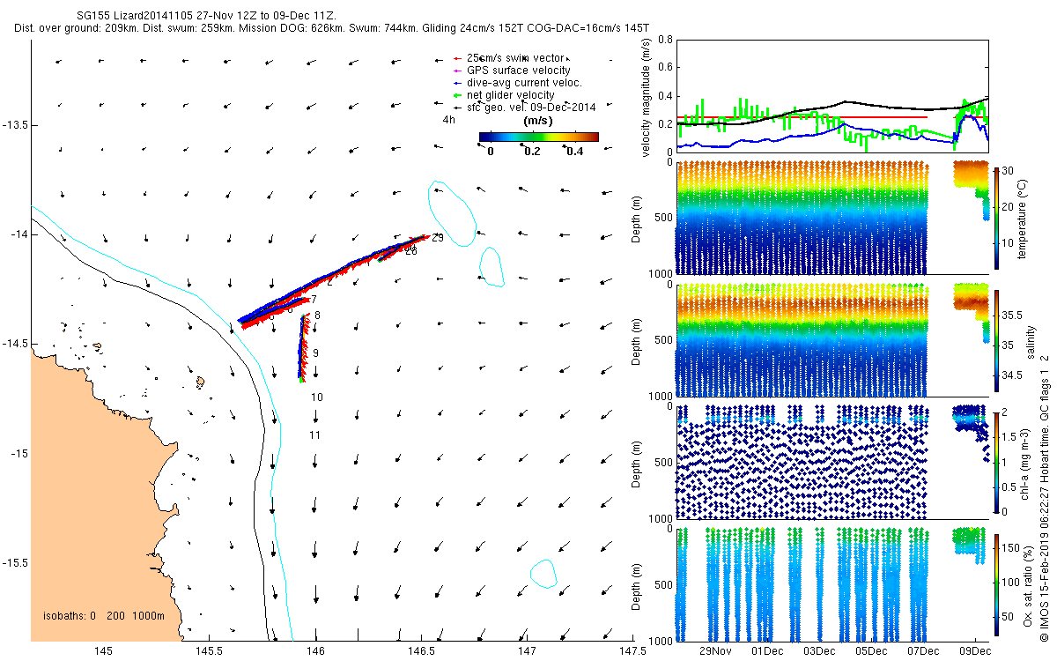Click the '150' tick on the oxygen colorbar
The height and width of the screenshot is (661, 1057).
[1012, 547]
